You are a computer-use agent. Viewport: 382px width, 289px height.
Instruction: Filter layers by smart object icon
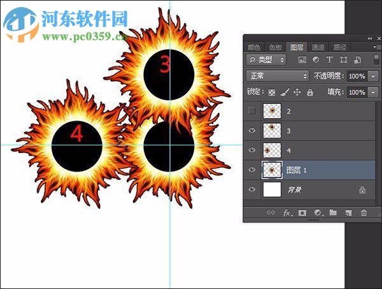pyautogui.click(x=357, y=60)
